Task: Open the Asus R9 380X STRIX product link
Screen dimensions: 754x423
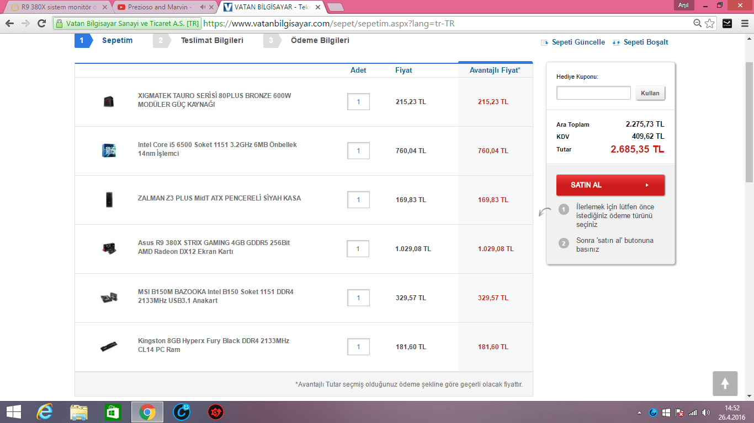Action: 214,247
